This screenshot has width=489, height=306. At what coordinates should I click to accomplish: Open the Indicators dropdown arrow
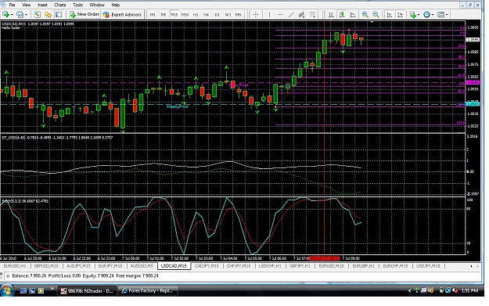tap(419, 15)
